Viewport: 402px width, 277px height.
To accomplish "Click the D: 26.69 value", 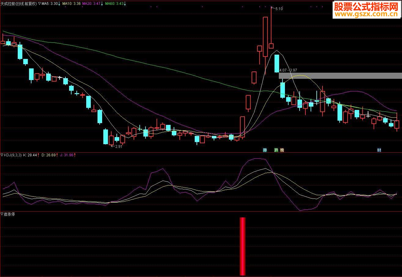I will click(49, 155).
